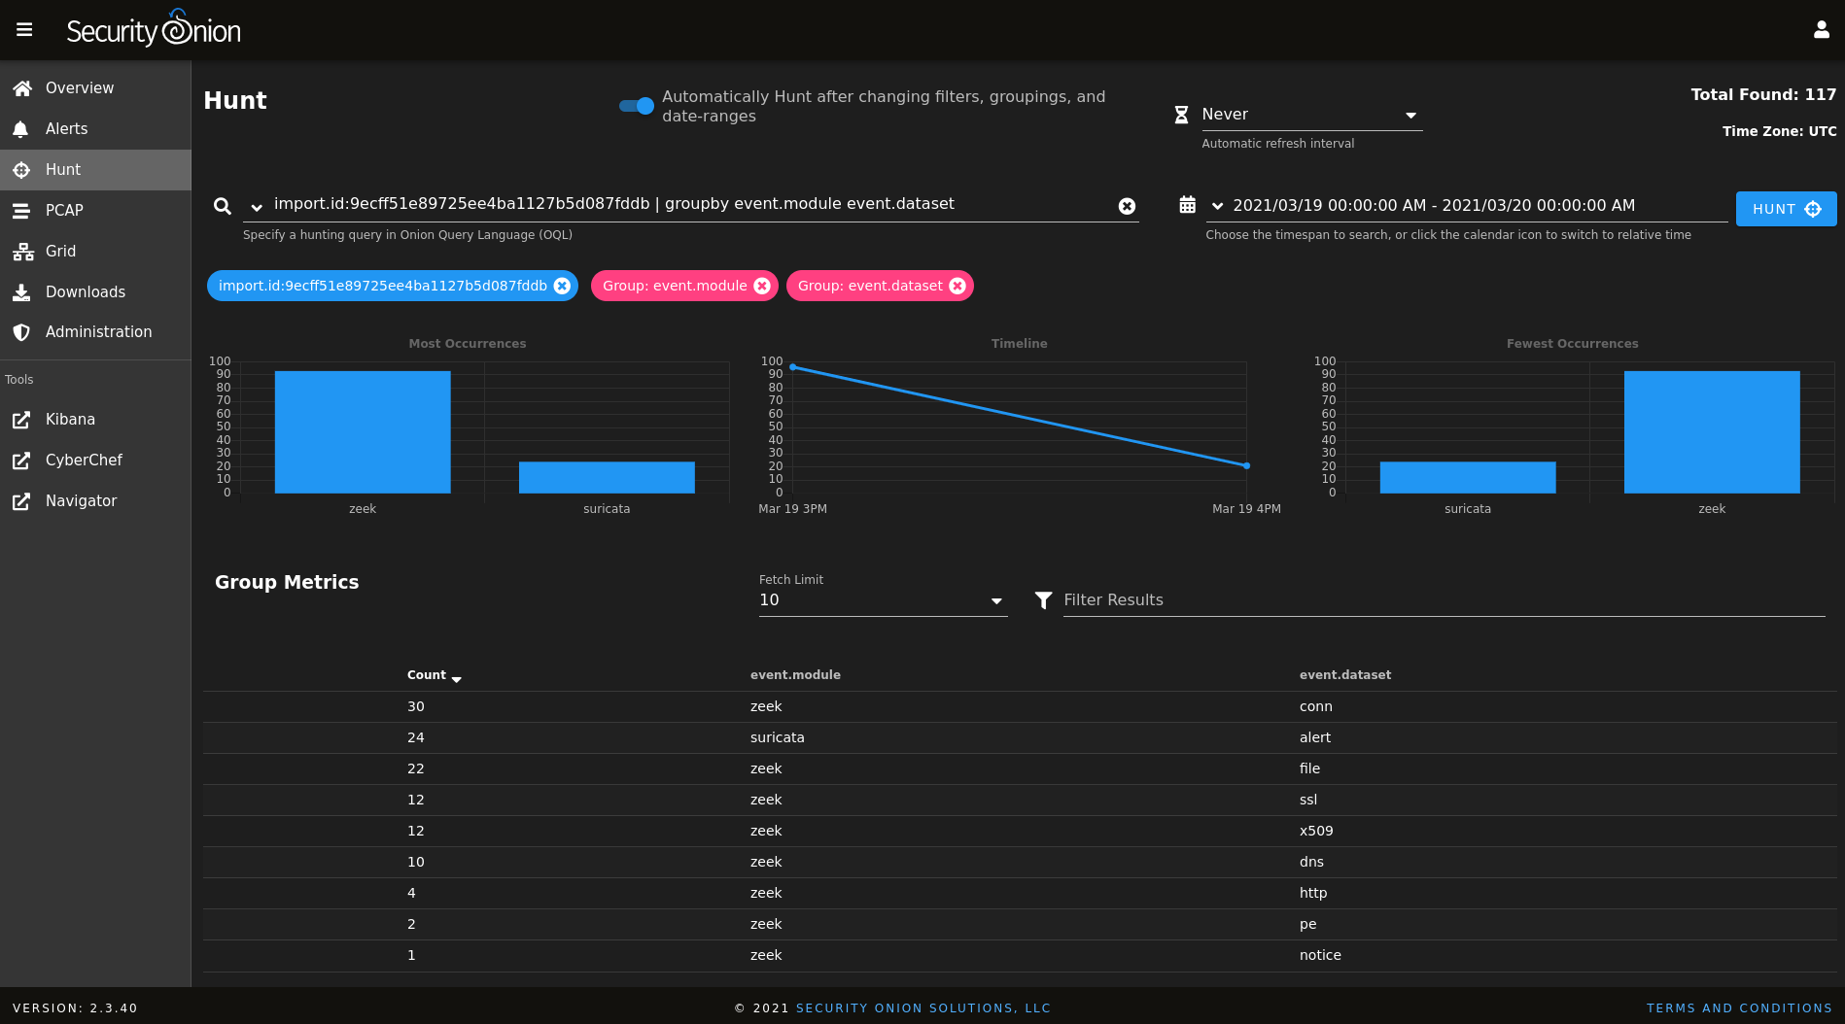1845x1024 pixels.
Task: Toggle Automatically Hunt off
Action: 636,106
